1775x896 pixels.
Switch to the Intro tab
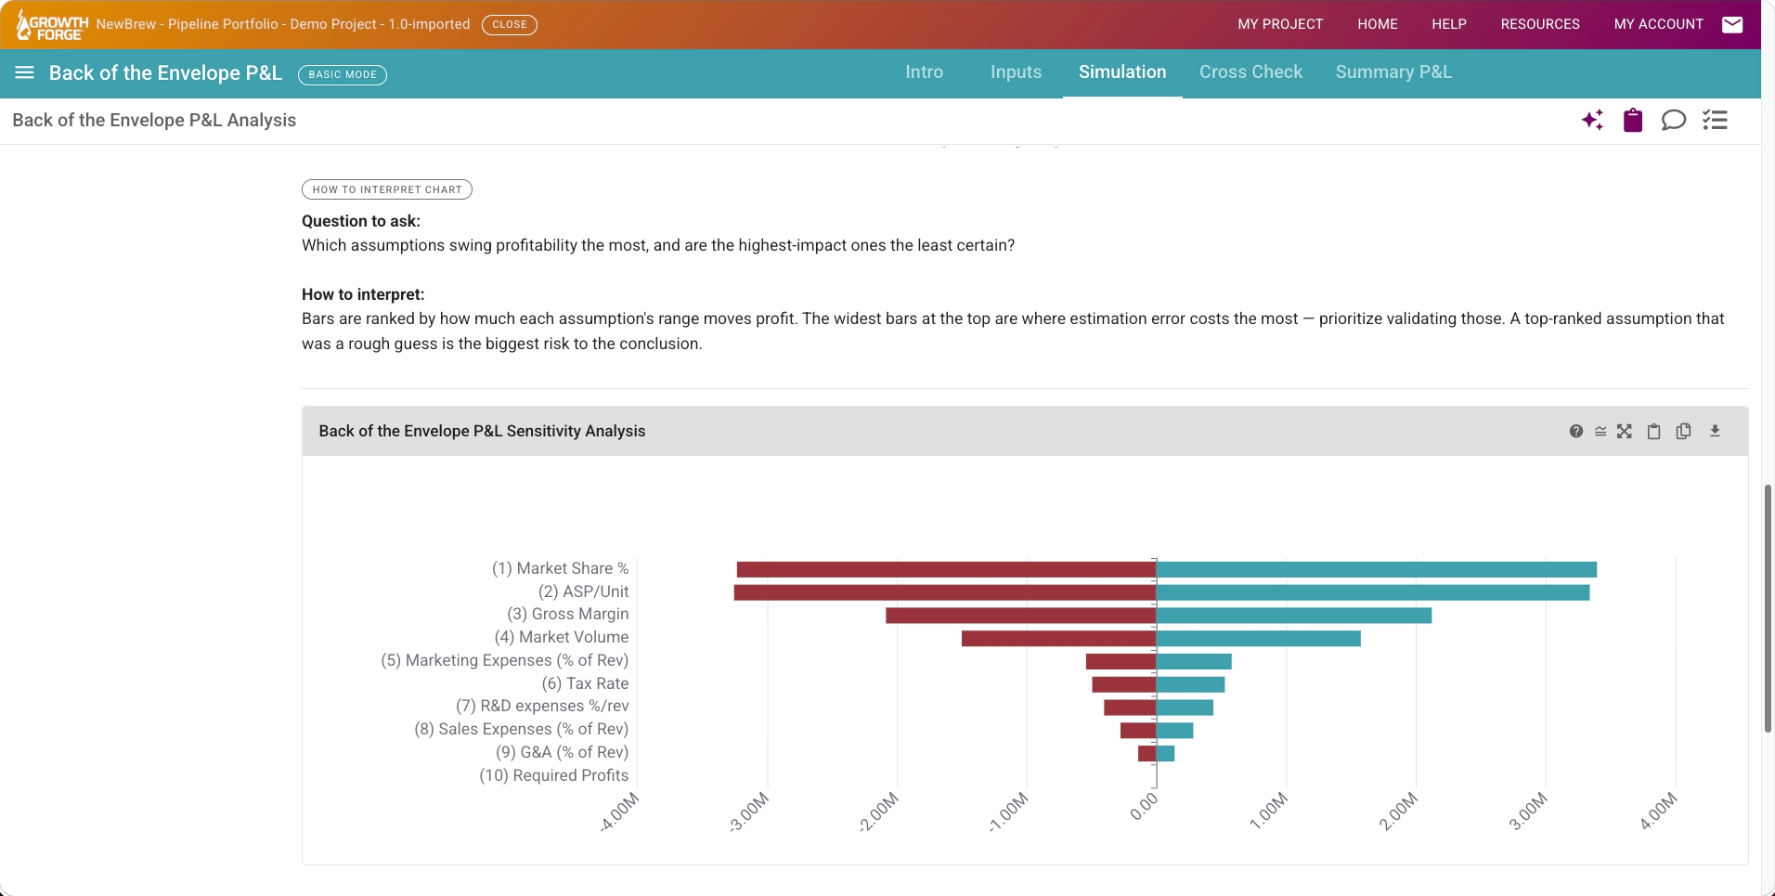tap(925, 72)
